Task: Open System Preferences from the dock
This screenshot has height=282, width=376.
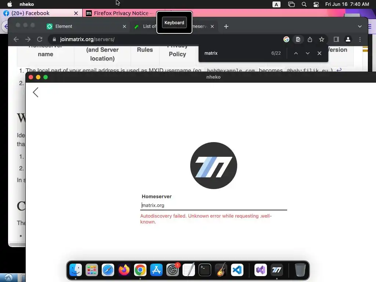Action: click(173, 270)
